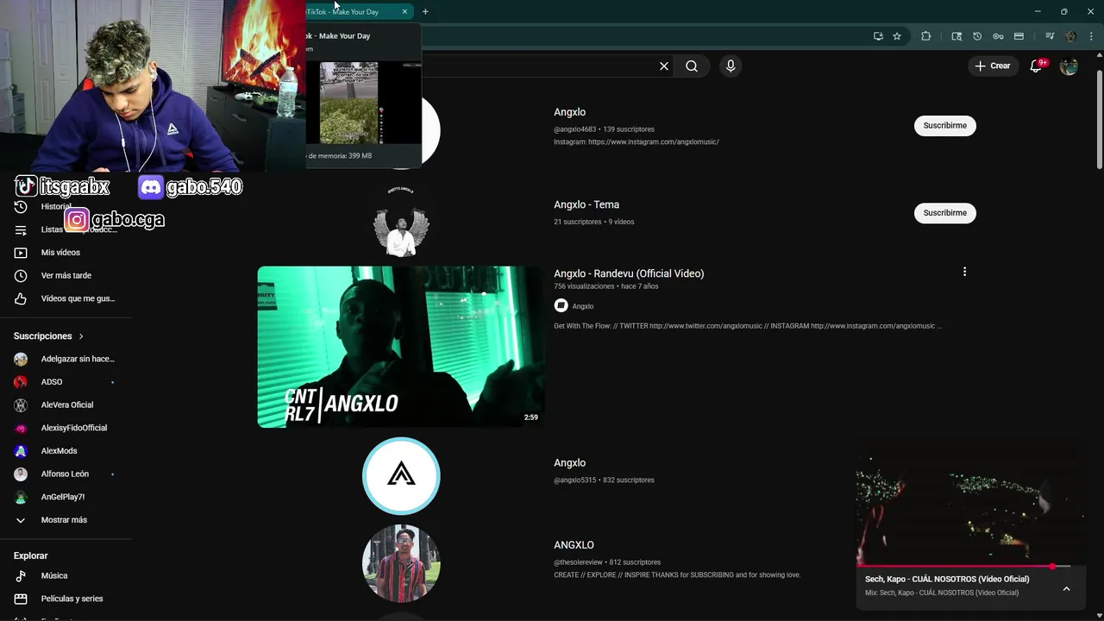1104x621 pixels.
Task: Open Alfonso León subscription channel
Action: click(66, 474)
